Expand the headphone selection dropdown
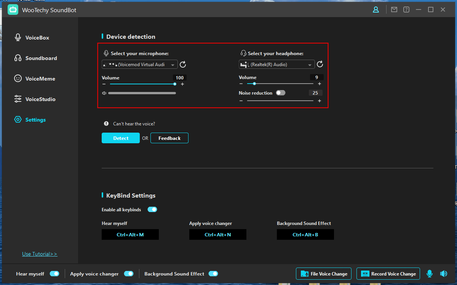This screenshot has height=285, width=457. click(277, 65)
